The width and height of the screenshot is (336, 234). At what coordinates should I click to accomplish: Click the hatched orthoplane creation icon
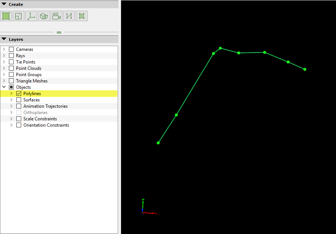tap(81, 16)
